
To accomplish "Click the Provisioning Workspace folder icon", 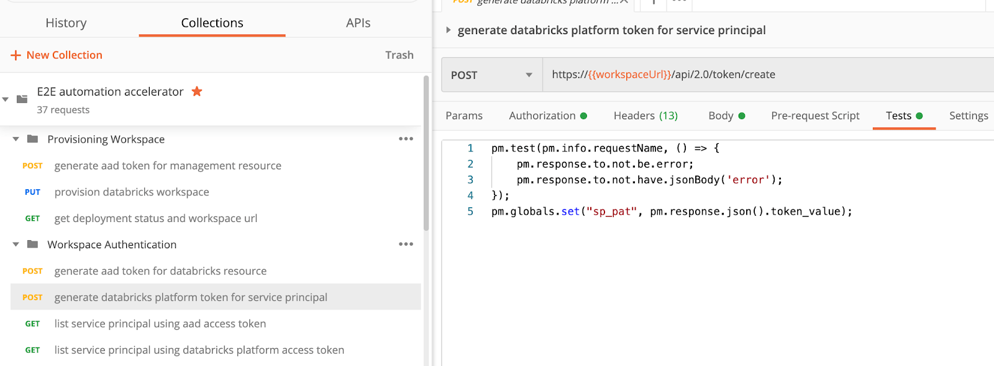I will [x=33, y=139].
